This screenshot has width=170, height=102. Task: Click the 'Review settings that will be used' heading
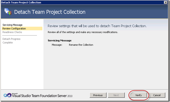(97, 26)
